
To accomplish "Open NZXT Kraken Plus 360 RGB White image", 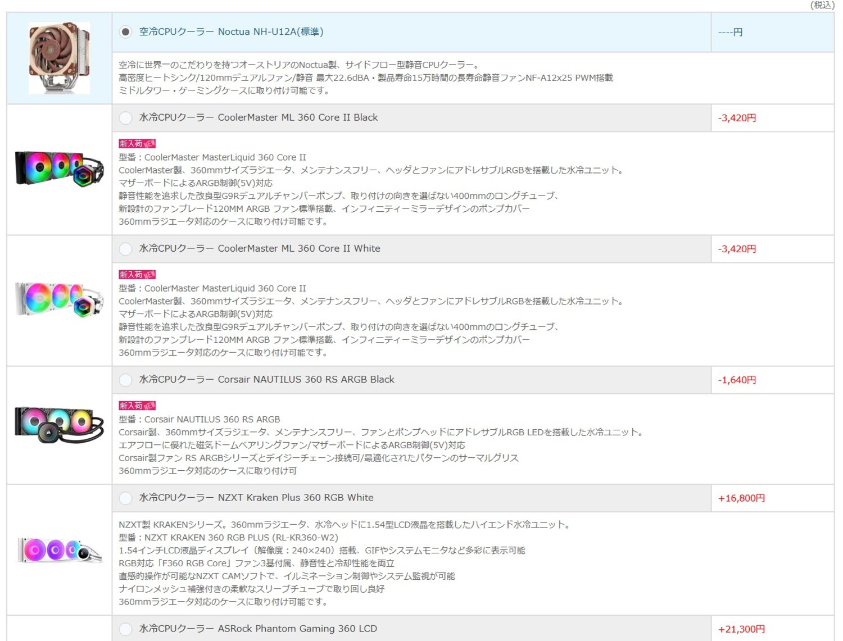I will [60, 549].
